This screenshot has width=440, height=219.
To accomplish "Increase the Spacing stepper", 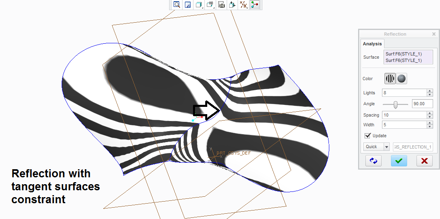I will [429, 113].
